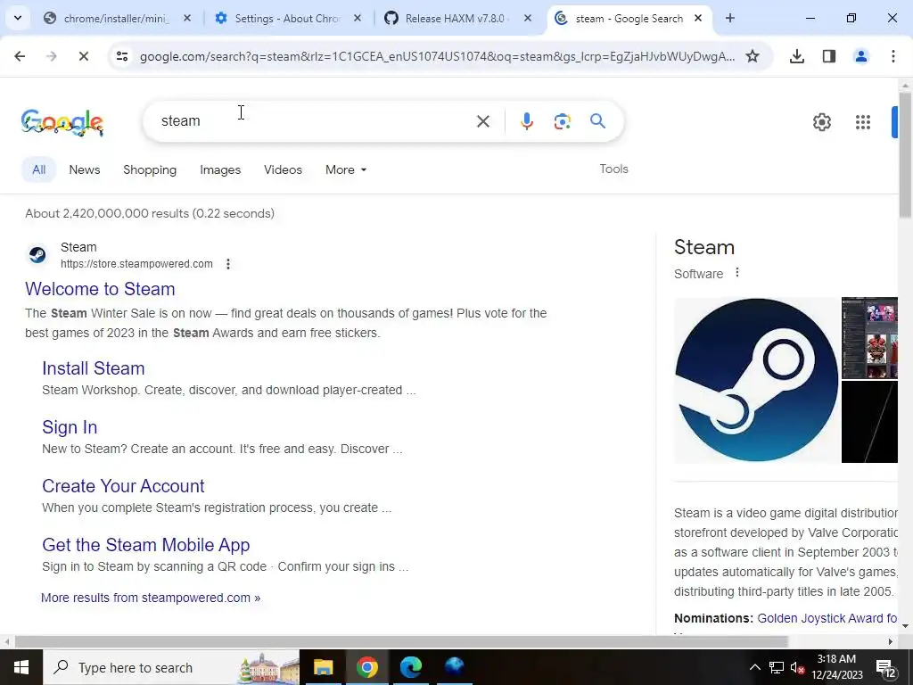Open site information icon in address bar
This screenshot has width=913, height=685.
pos(121,56)
